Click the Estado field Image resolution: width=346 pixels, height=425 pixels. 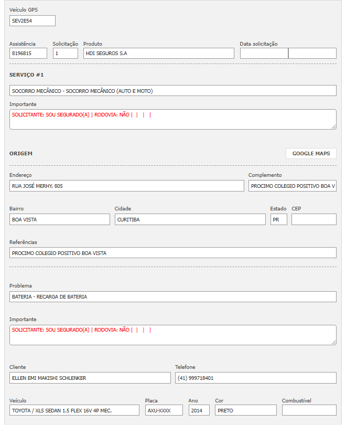click(x=278, y=219)
